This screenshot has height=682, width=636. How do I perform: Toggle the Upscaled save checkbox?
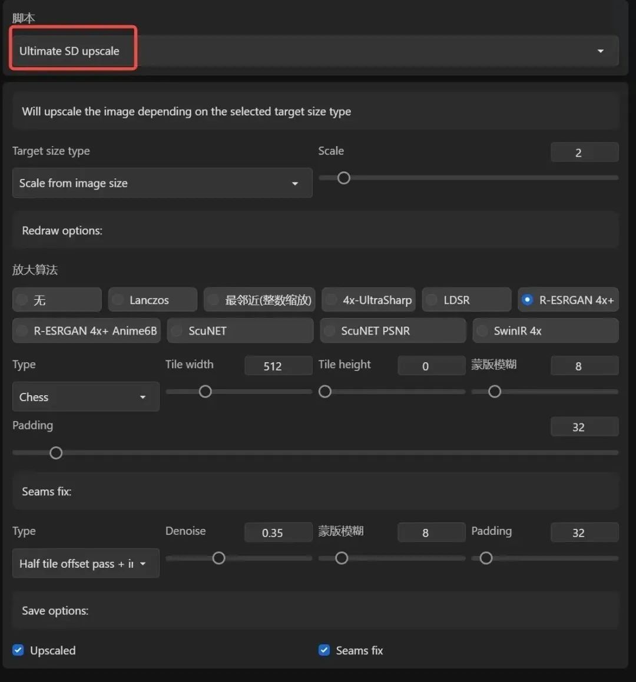(18, 650)
